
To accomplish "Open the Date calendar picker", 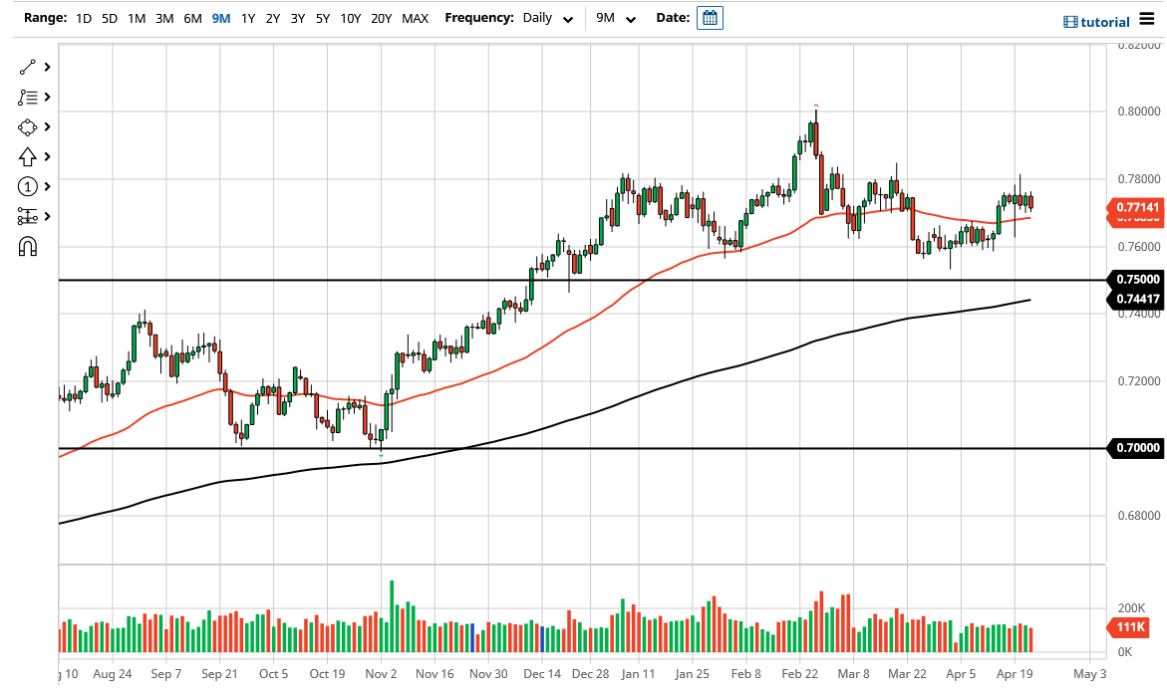I will point(709,17).
